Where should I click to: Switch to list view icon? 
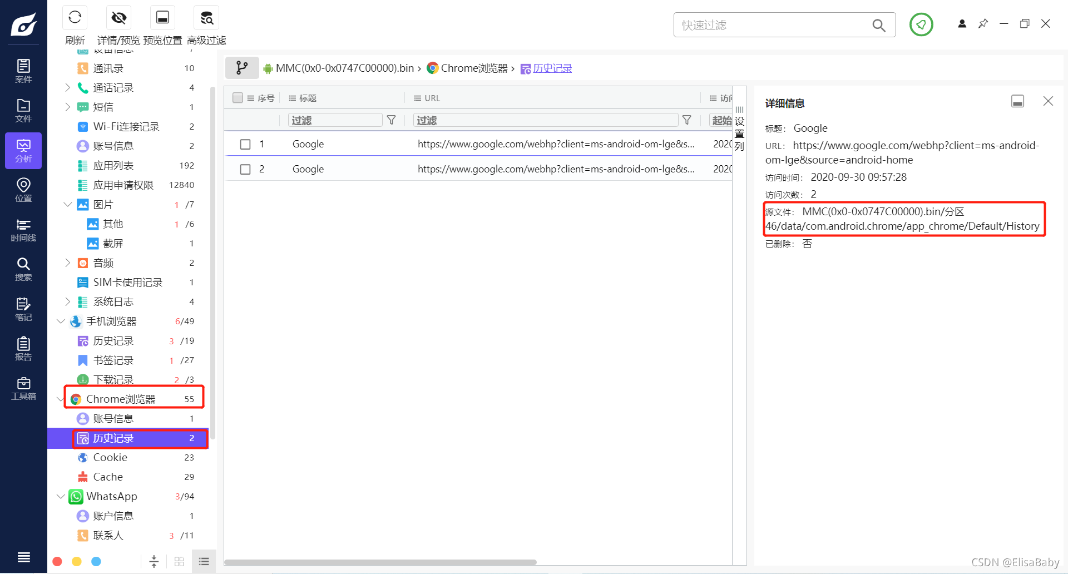coord(204,562)
